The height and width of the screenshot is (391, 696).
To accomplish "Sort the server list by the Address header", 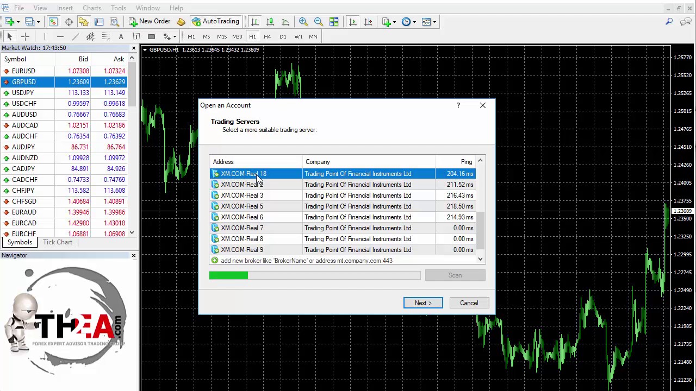I will coord(256,162).
